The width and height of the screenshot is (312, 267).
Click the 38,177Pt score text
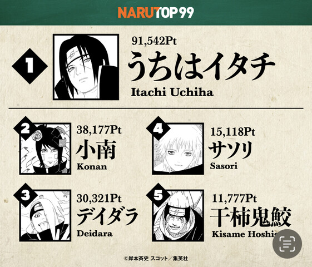point(99,130)
